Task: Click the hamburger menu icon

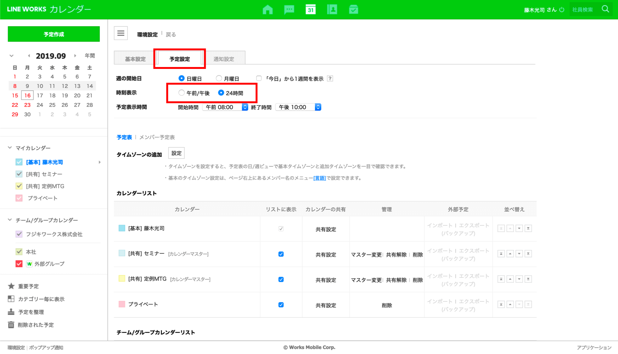Action: (x=121, y=33)
